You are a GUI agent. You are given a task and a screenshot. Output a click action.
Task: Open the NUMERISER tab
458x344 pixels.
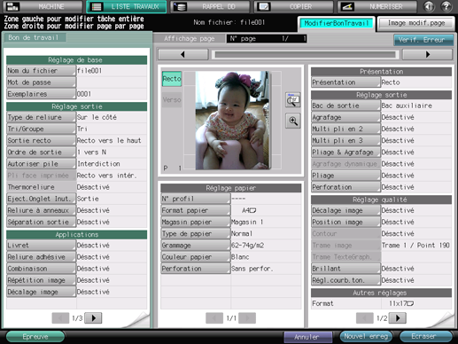point(377,6)
